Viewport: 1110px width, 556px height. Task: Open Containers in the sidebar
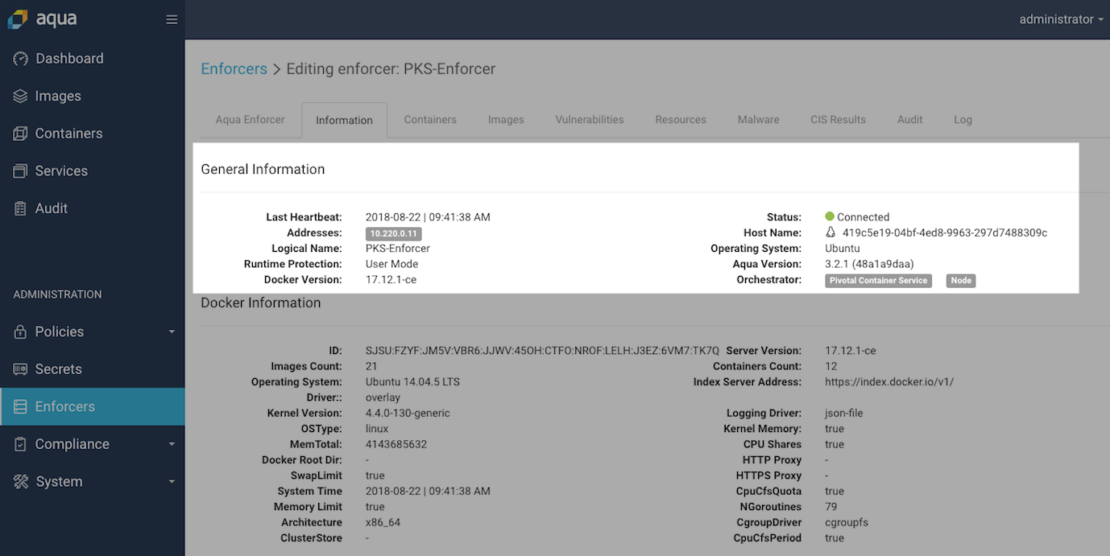click(x=93, y=134)
